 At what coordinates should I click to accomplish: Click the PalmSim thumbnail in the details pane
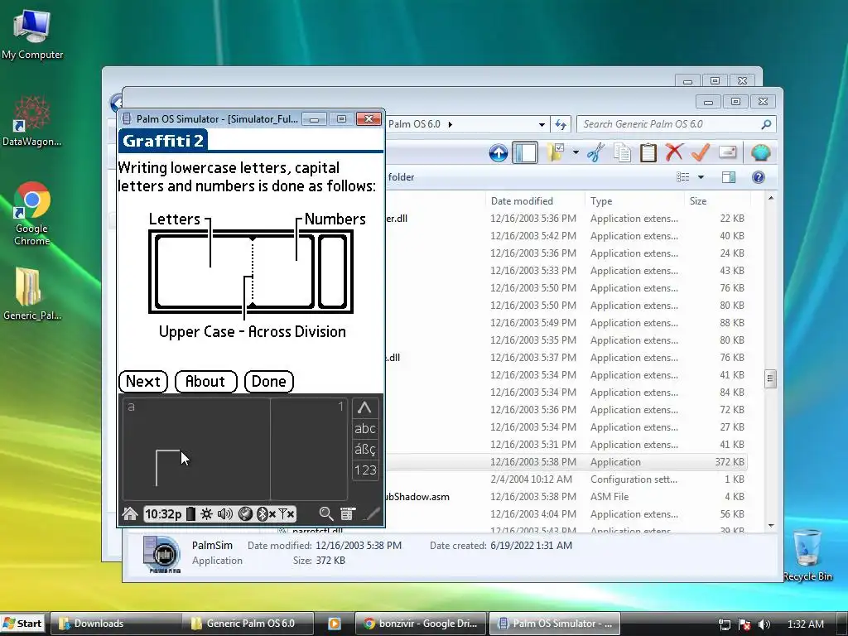[x=161, y=553]
